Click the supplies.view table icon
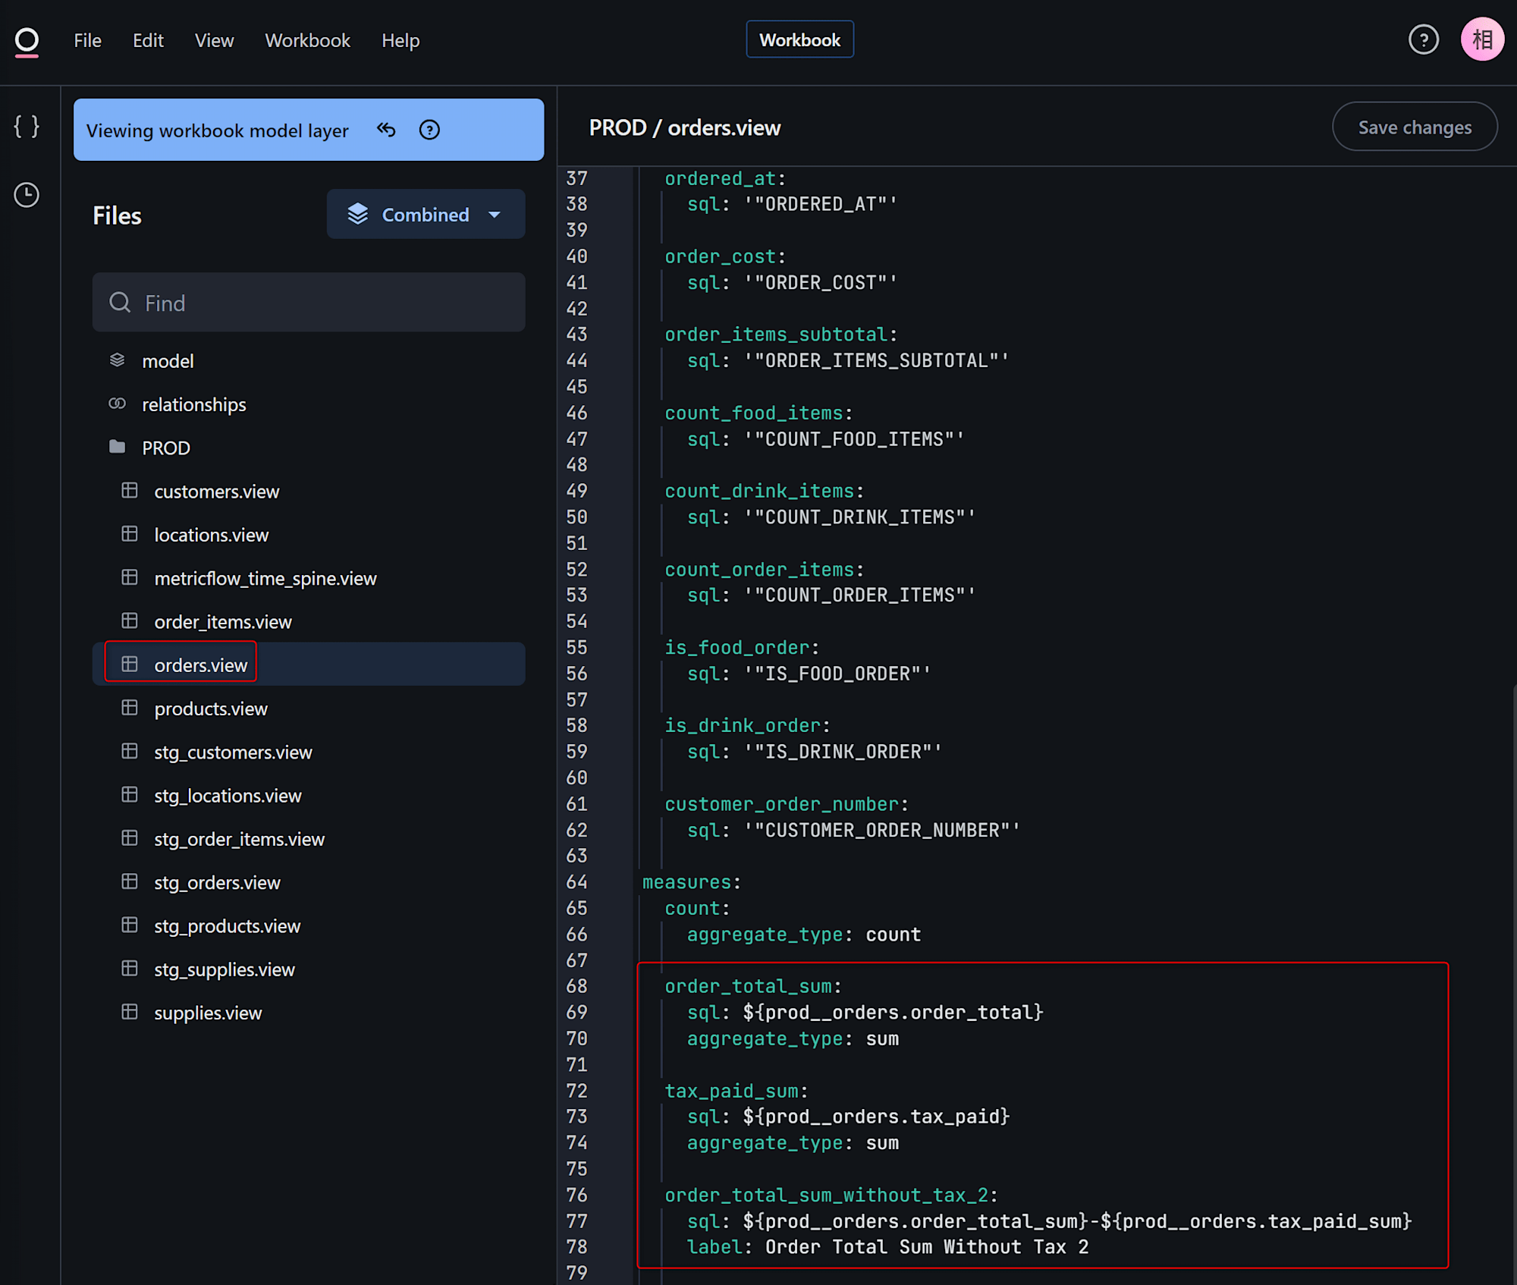Screen dimensions: 1517x1285 130,1012
